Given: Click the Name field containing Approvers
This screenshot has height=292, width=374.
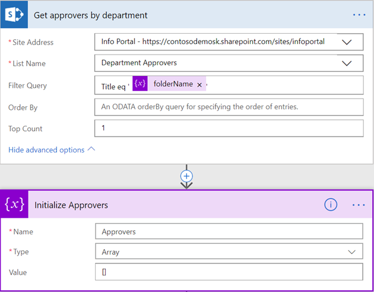Looking at the screenshot, I should tap(229, 231).
